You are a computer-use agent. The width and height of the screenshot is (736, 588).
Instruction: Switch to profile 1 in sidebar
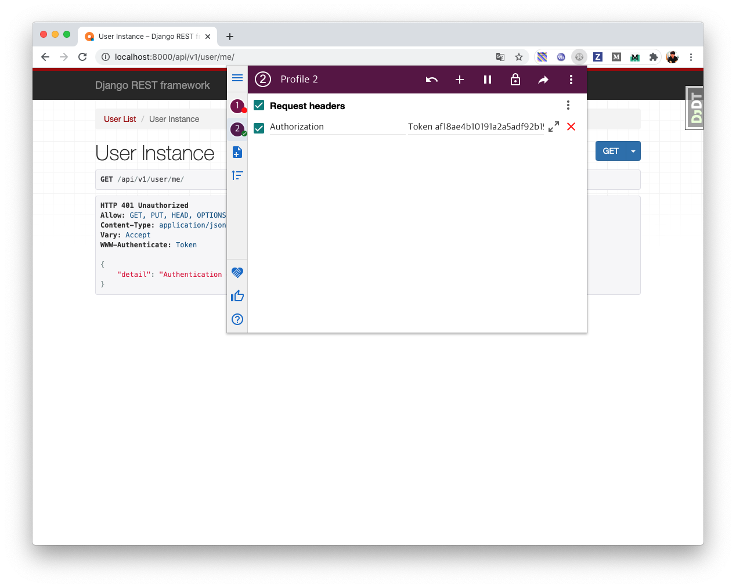[x=237, y=106]
